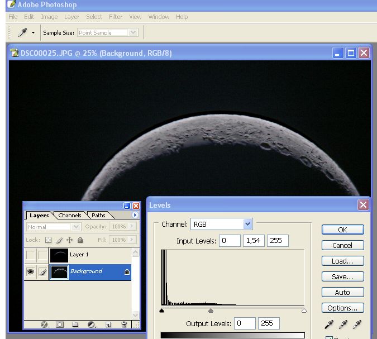The height and width of the screenshot is (339, 377).
Task: Create new fill or adjustment layer icon
Action: pos(92,324)
